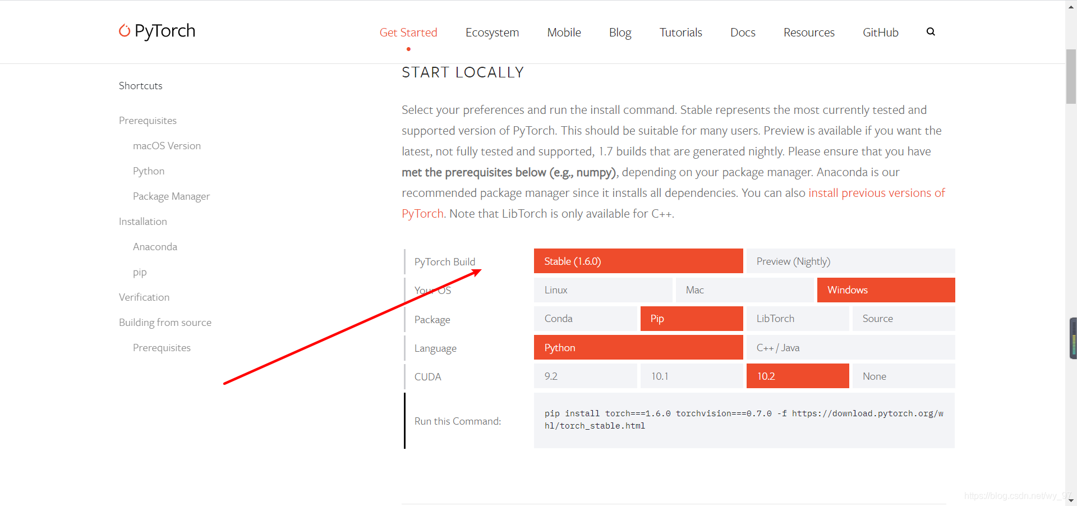Click the install previous versions of PyTorch link
The height and width of the screenshot is (506, 1077).
click(876, 193)
